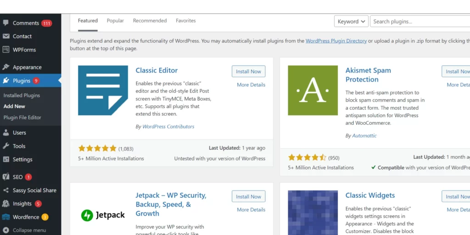Click the 'Untested with your version of WordPress' text

(x=220, y=158)
